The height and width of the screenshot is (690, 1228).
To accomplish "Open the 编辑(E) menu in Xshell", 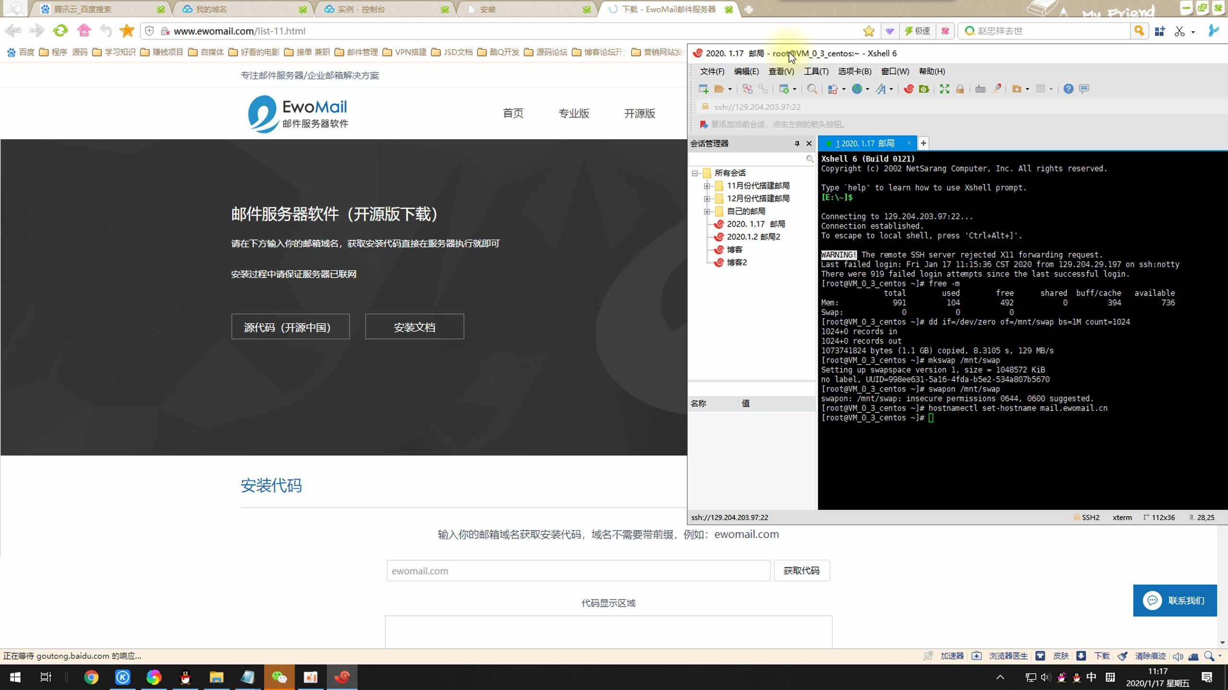I will [x=746, y=71].
